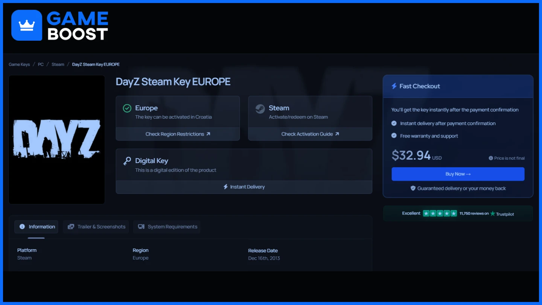This screenshot has height=305, width=542.
Task: Click the check icon beside Free warranty and support
Action: (394, 136)
